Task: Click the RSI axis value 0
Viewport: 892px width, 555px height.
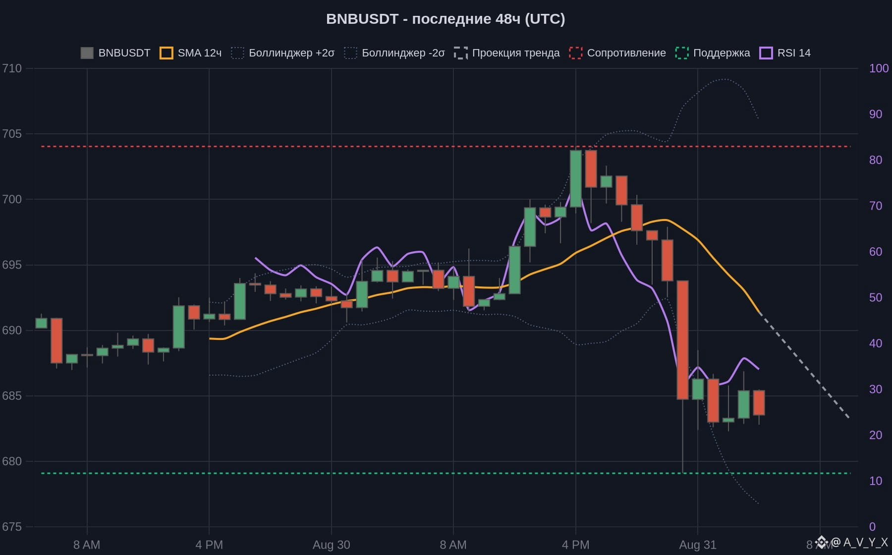Action: [x=872, y=527]
